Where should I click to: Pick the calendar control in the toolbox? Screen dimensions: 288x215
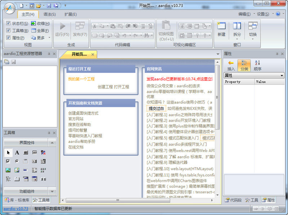(x=34, y=179)
